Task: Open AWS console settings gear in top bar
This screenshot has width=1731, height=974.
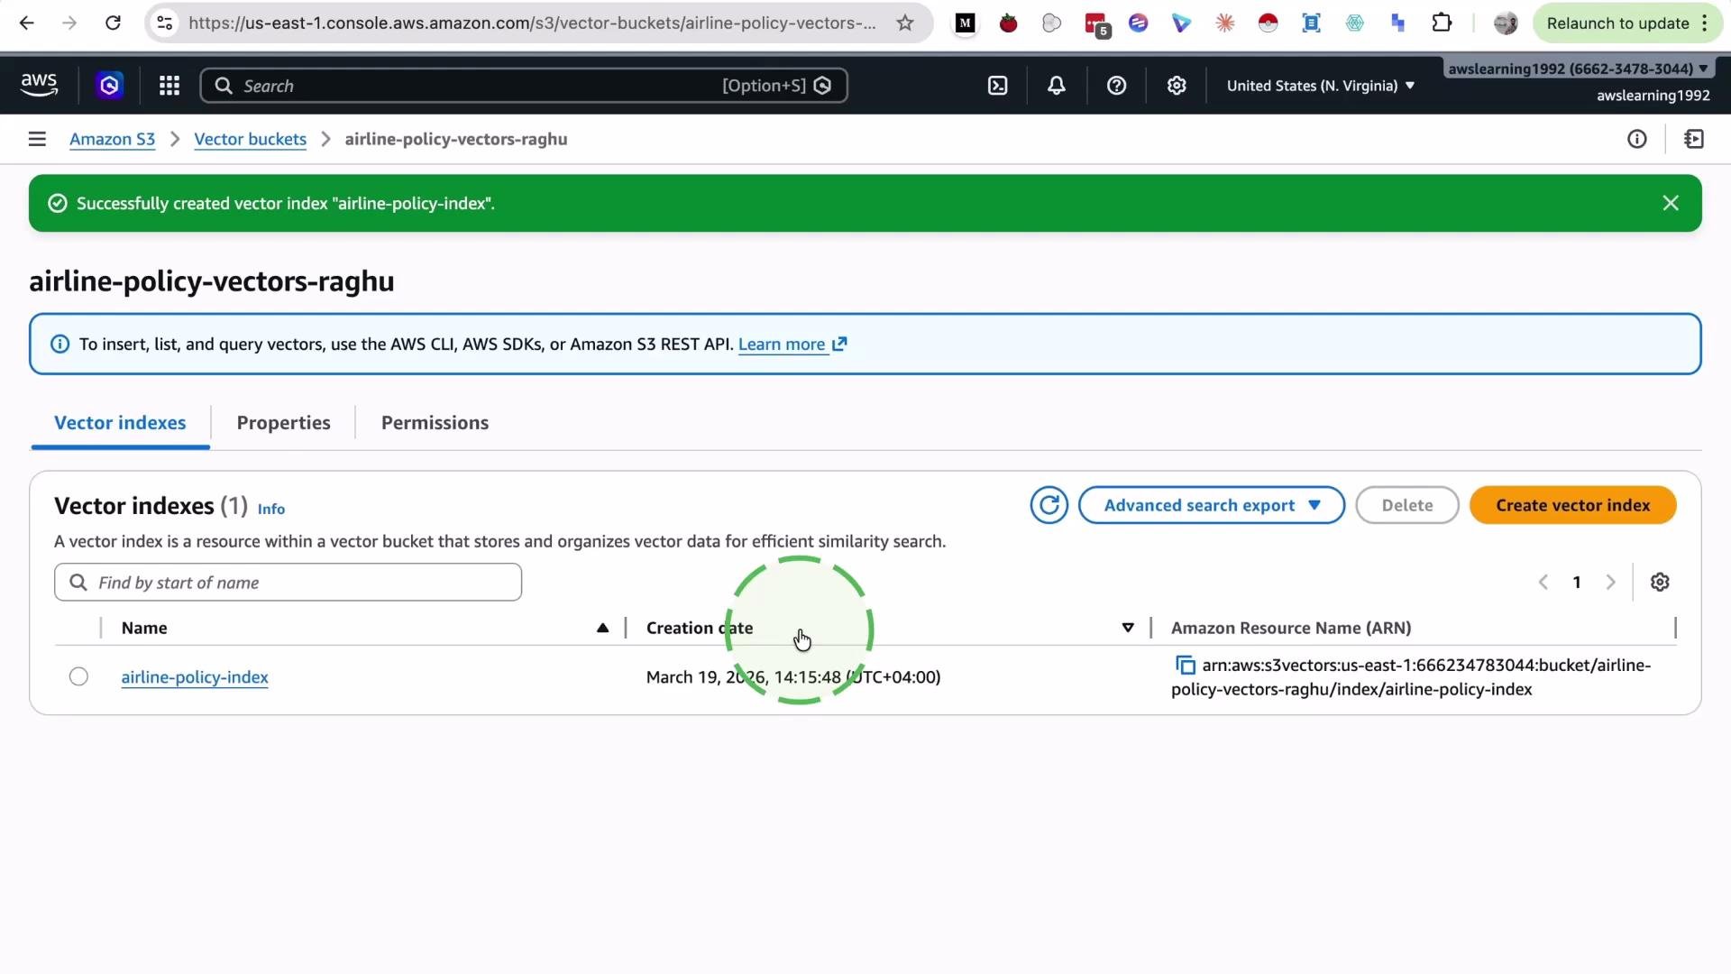Action: click(1177, 86)
